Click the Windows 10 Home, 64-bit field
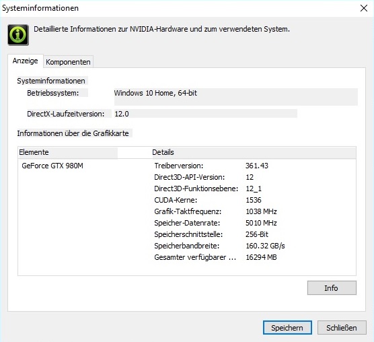 [x=235, y=97]
